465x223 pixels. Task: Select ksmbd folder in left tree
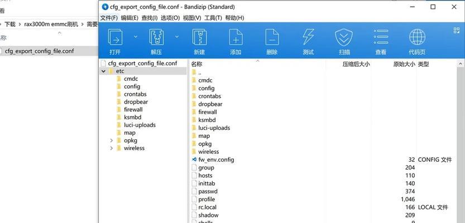coord(132,117)
